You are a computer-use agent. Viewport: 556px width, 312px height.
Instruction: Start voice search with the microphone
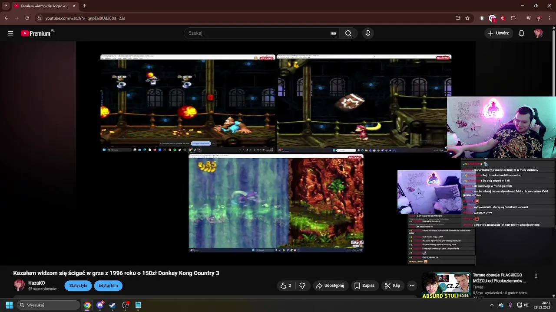pos(368,33)
